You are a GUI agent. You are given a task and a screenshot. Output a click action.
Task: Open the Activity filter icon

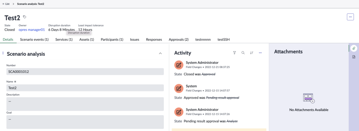234,53
